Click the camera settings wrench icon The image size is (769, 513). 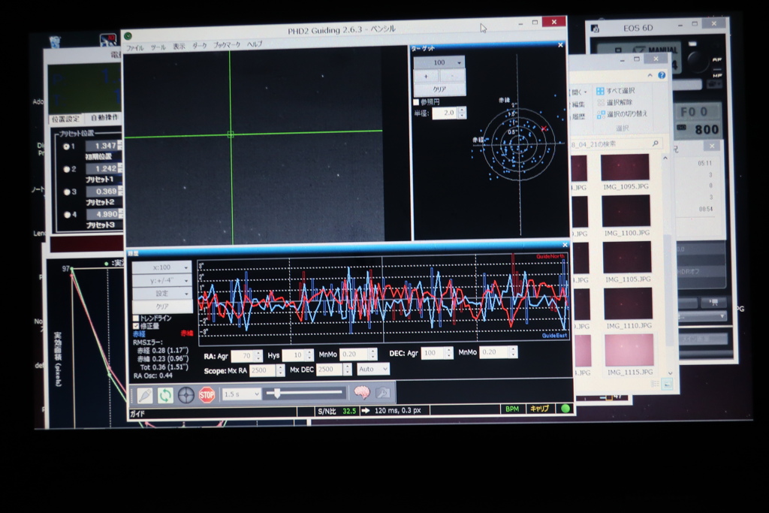383,392
